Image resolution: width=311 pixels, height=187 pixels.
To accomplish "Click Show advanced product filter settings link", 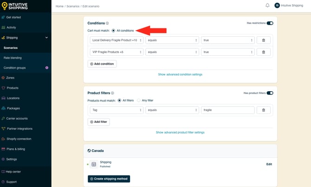I will [x=180, y=133].
